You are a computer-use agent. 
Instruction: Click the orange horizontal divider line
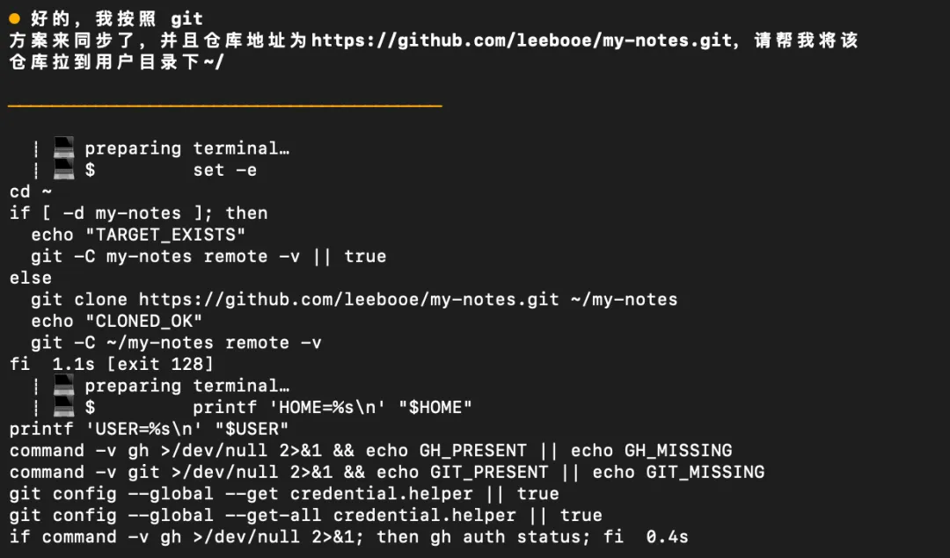225,105
